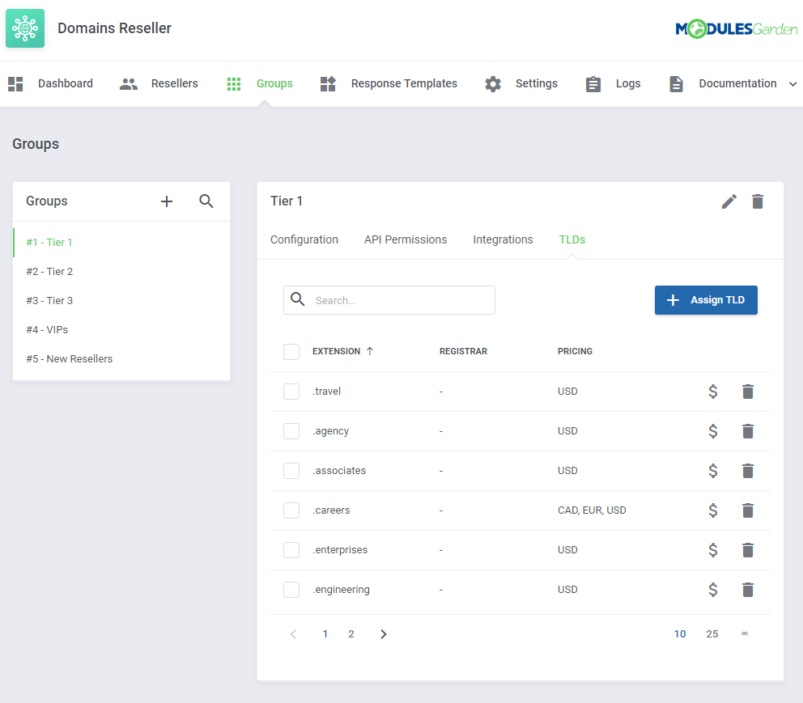
Task: Check the .associates row checkbox
Action: click(291, 471)
